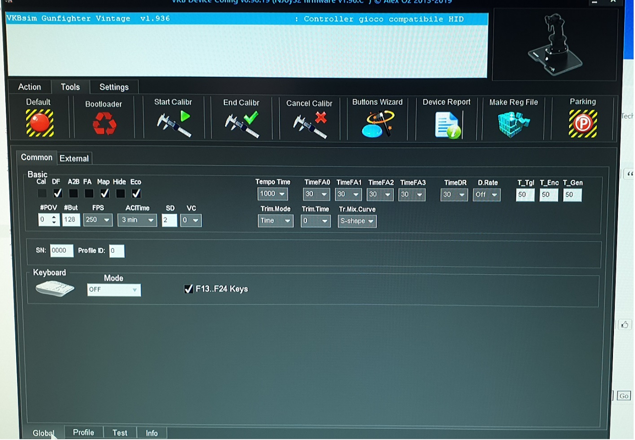Open the Device Report document icon

[448, 125]
